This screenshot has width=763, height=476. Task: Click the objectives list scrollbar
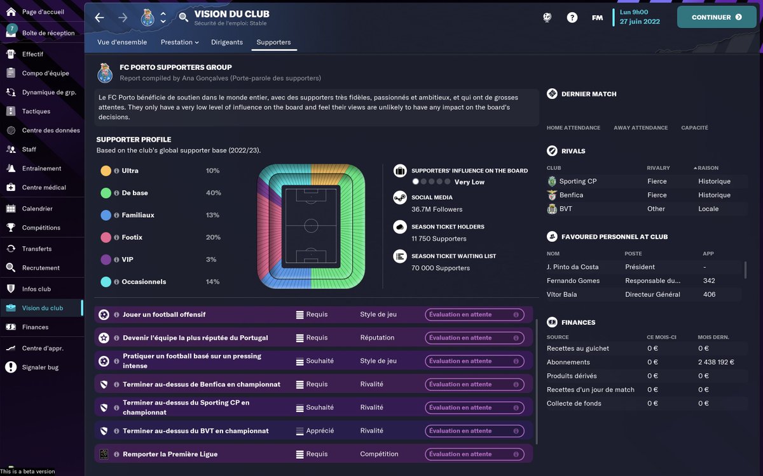pos(537,381)
